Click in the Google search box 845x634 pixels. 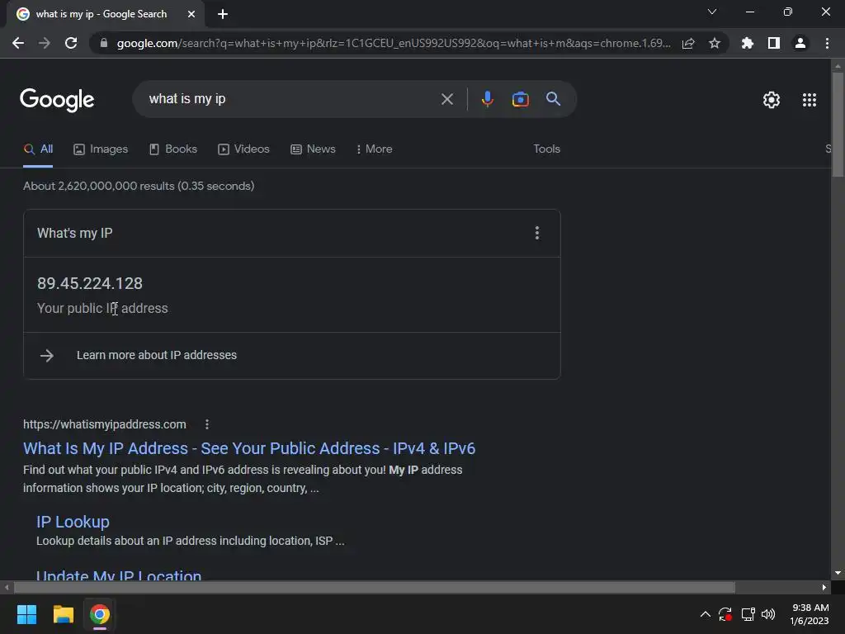click(x=291, y=99)
